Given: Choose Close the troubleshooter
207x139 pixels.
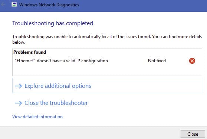Looking at the screenshot, I should 56,103.
